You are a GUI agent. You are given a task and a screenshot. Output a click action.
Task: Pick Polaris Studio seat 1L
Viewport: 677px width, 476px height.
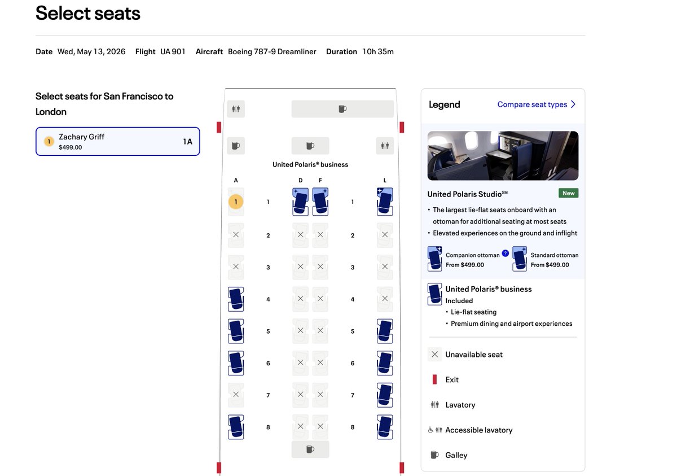385,202
